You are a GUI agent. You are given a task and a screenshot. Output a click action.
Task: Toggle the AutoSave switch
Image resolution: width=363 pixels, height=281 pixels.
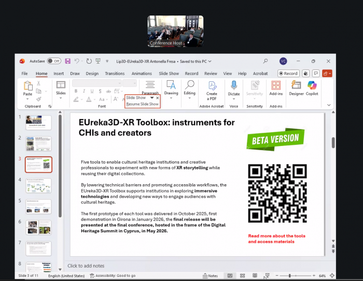53,61
